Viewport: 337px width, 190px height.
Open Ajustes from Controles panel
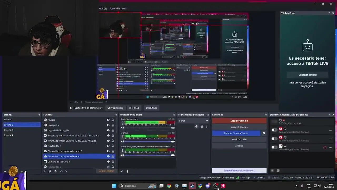[239, 146]
